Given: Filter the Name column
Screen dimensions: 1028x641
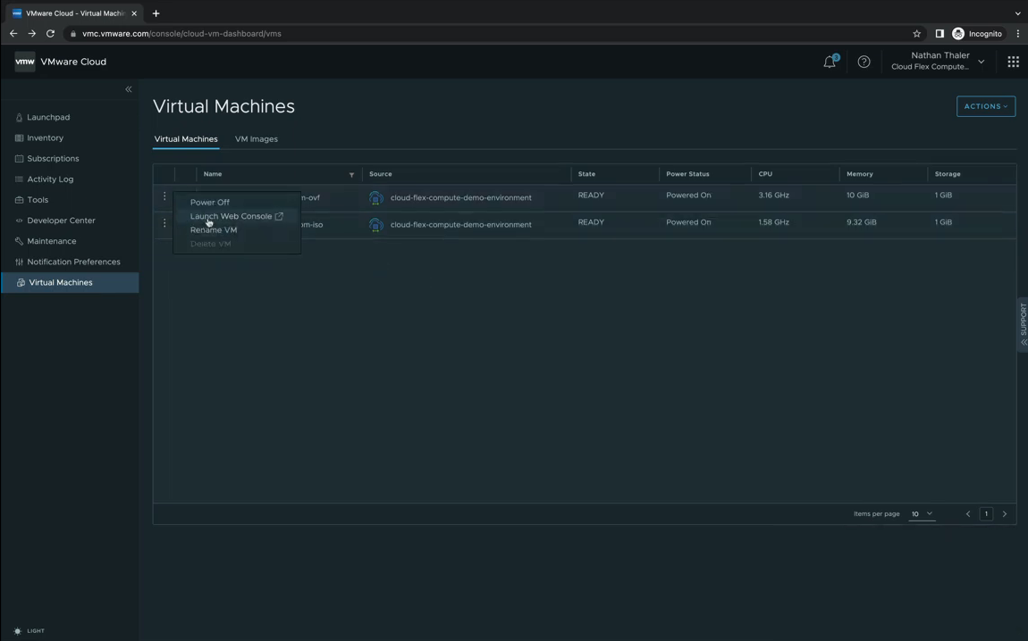Looking at the screenshot, I should click(351, 175).
